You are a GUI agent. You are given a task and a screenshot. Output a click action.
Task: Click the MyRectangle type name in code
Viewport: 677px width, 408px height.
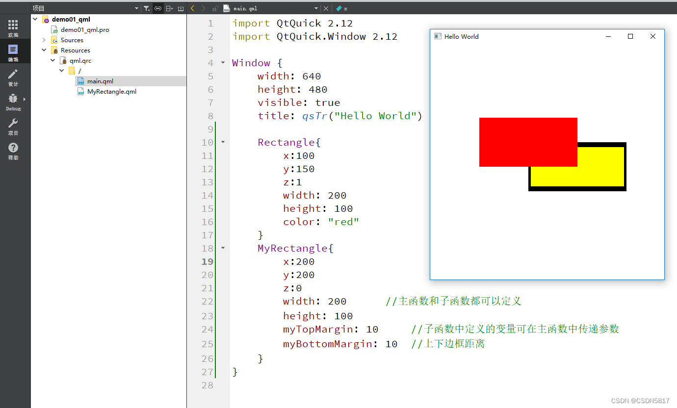[292, 248]
